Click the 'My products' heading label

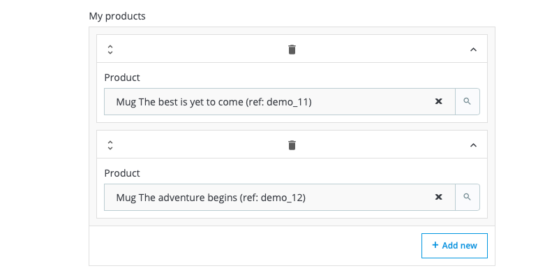pos(117,16)
